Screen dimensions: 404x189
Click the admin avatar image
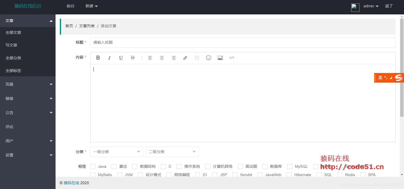click(355, 8)
